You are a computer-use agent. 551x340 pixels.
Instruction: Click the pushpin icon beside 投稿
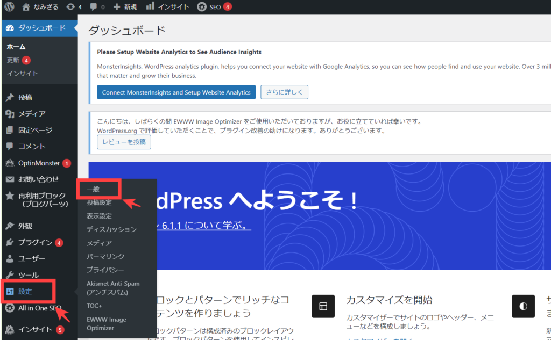[10, 97]
